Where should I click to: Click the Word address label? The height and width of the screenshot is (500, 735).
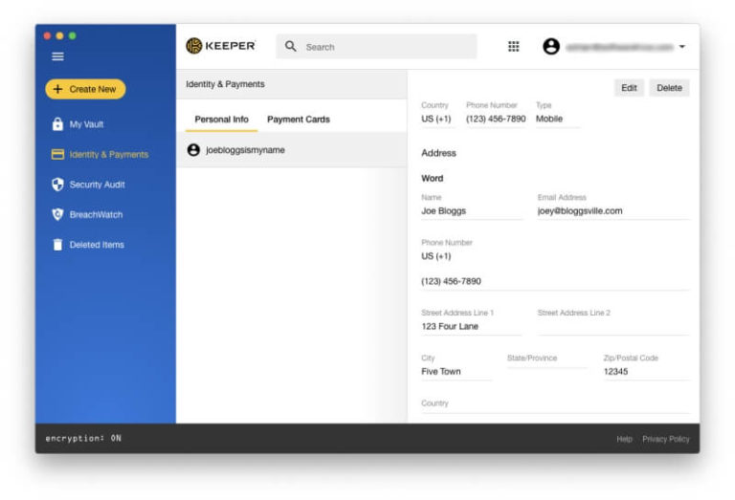coord(432,179)
